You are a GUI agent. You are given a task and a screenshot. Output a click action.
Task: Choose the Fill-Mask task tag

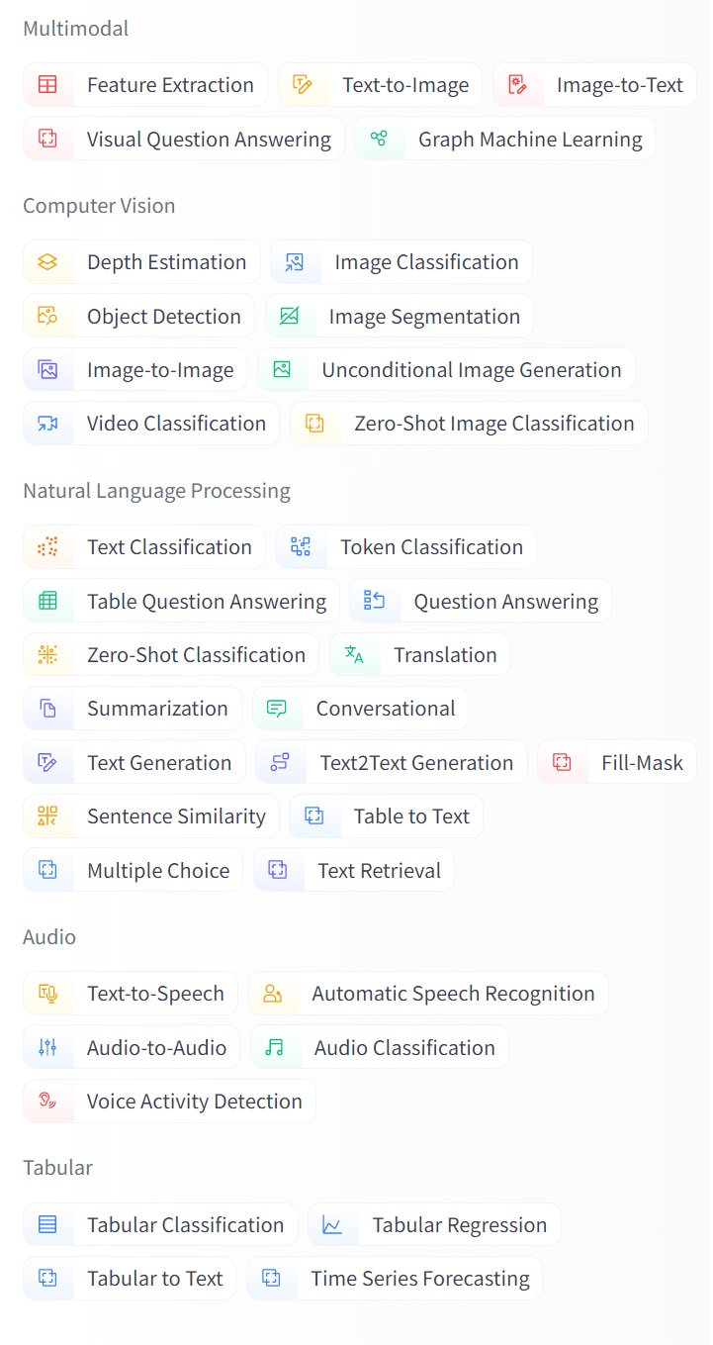[617, 762]
